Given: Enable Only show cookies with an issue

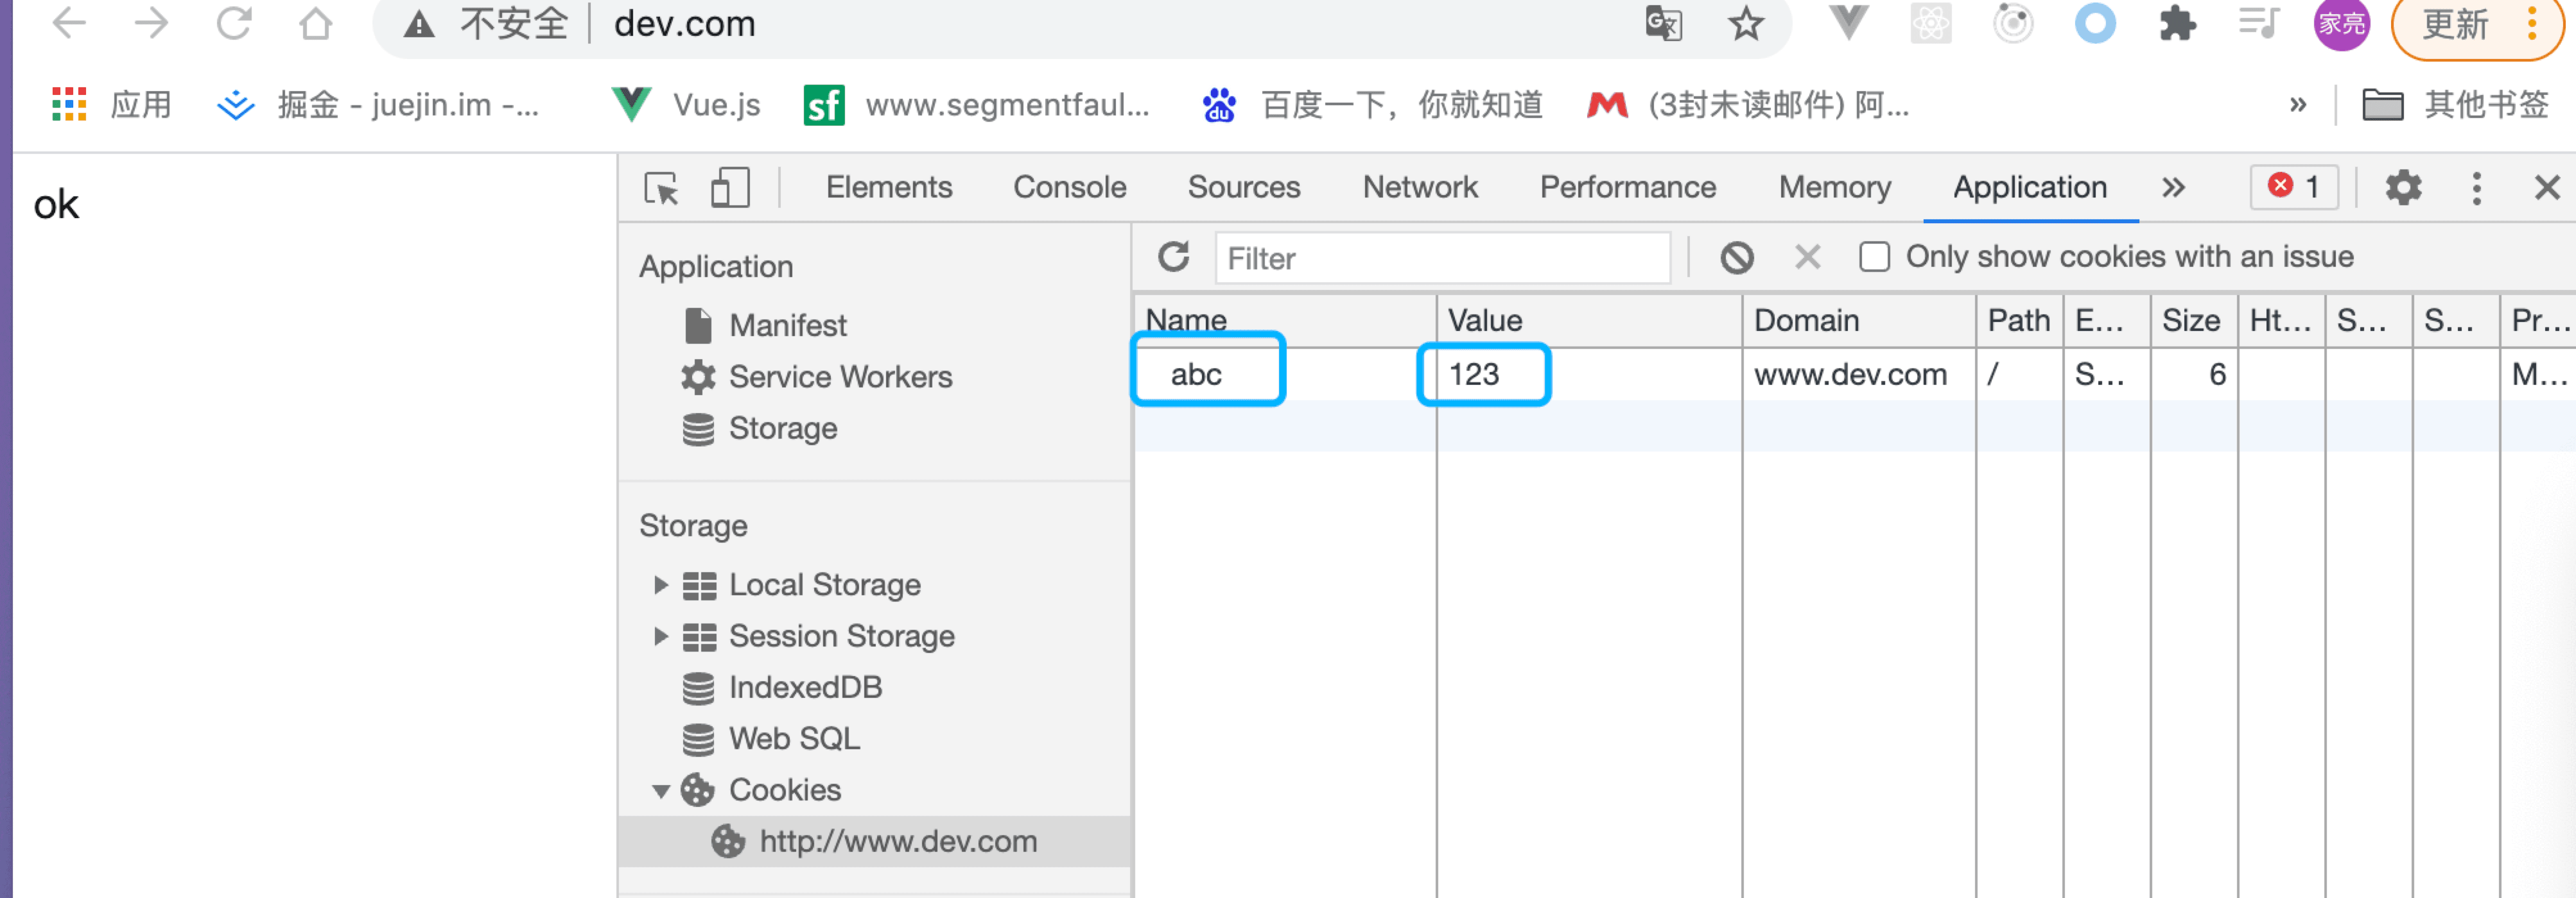Looking at the screenshot, I should click(x=1874, y=258).
